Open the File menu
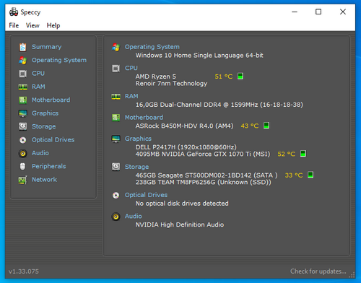The height and width of the screenshot is (283, 361). tap(14, 25)
